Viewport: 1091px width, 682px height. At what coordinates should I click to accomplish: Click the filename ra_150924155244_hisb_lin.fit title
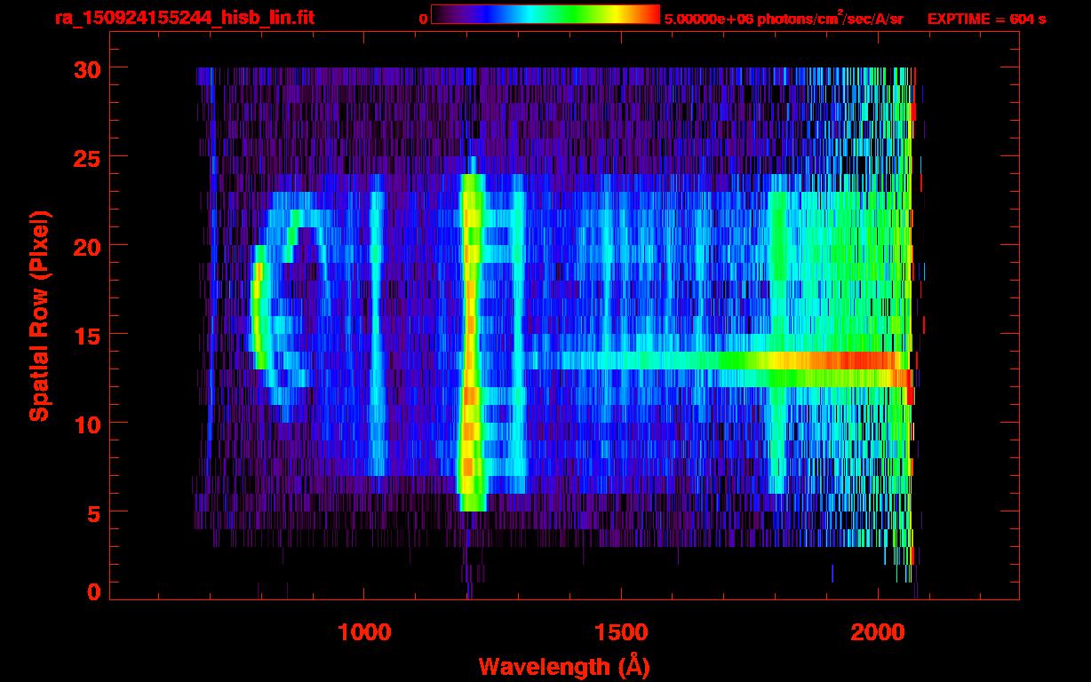184,18
